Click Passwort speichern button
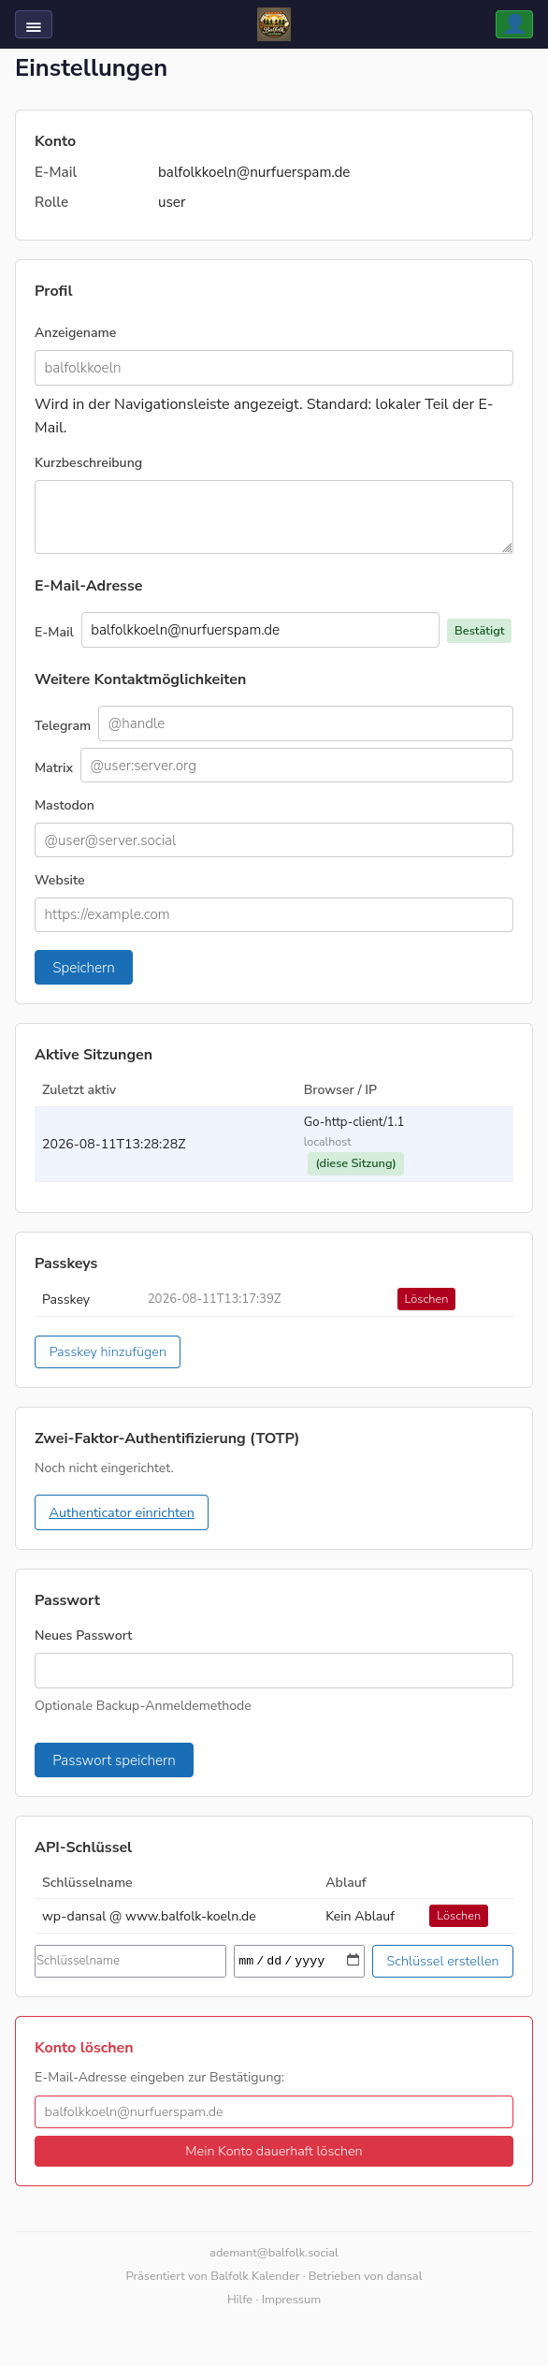 (114, 1760)
